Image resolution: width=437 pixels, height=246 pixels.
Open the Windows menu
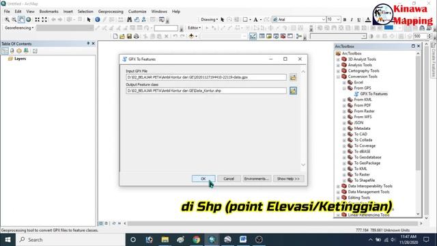click(159, 12)
